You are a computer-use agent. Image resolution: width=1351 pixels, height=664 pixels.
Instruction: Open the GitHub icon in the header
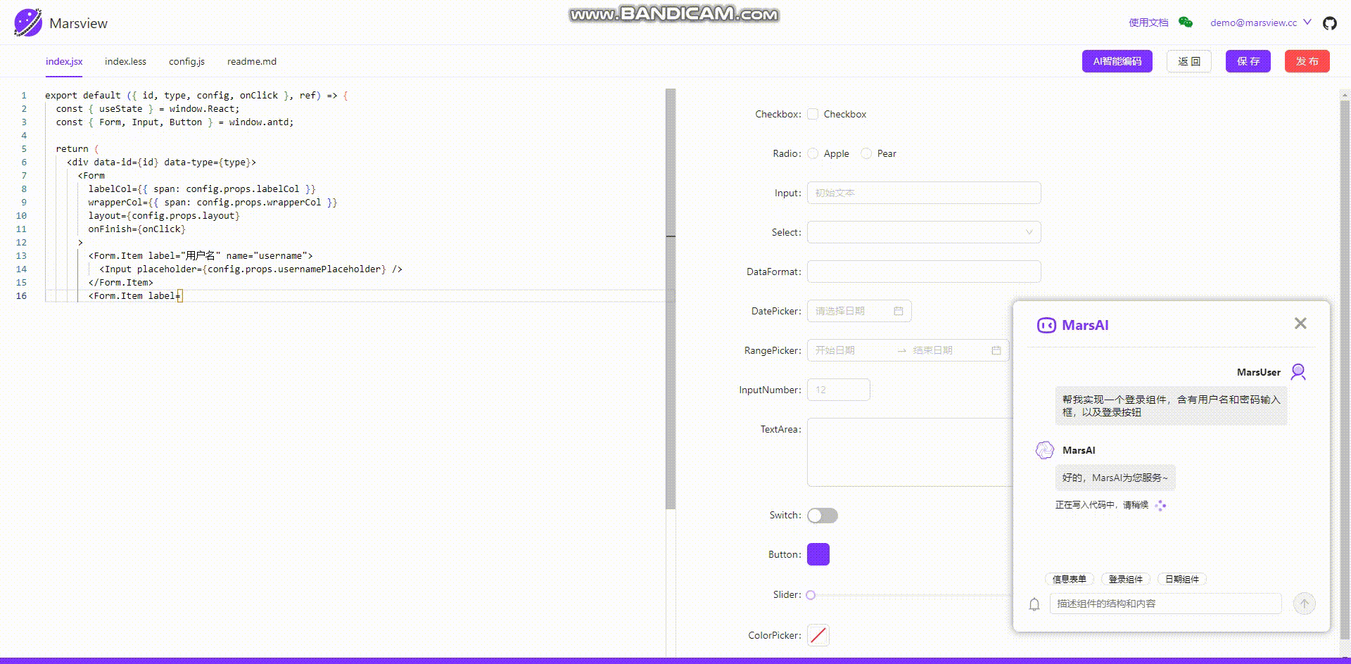tap(1330, 23)
